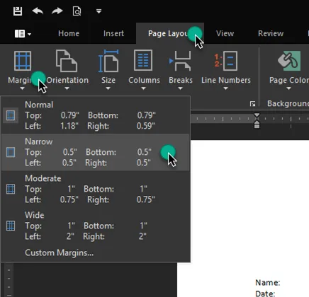Switch to the Home tab
Image resolution: width=309 pixels, height=297 pixels.
(x=69, y=33)
